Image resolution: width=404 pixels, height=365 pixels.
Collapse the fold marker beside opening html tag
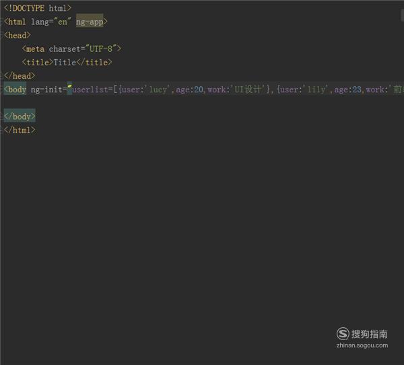point(1,20)
